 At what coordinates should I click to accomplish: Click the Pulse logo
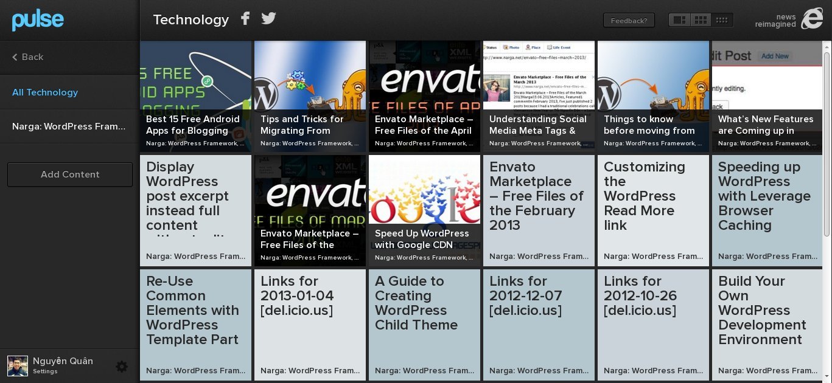38,20
